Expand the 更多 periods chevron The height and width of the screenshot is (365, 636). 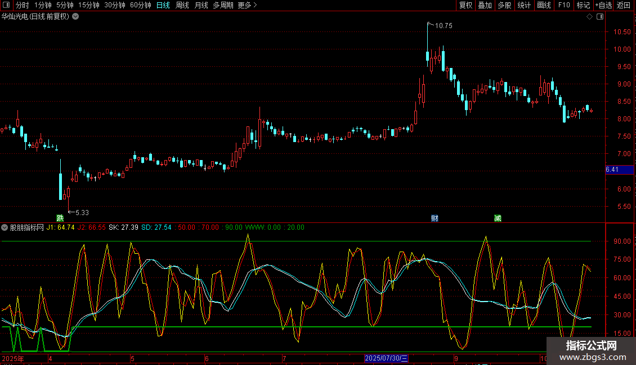tap(255, 5)
